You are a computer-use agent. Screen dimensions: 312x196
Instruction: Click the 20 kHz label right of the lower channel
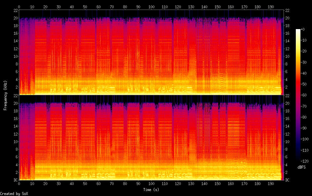[x=287, y=103]
